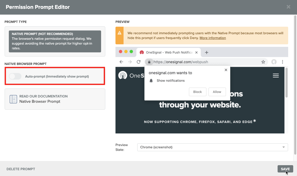Click the SAVE button

coord(285,169)
